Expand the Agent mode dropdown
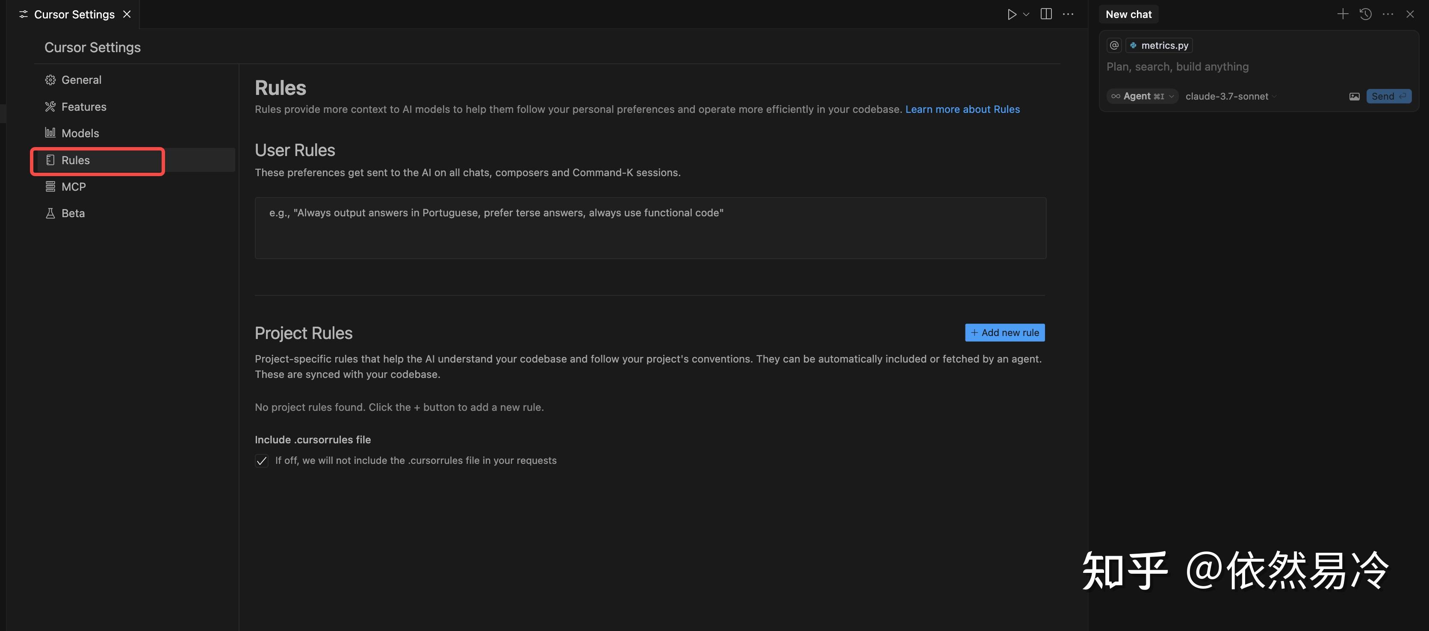Screen dimensions: 1429x631 point(1142,97)
